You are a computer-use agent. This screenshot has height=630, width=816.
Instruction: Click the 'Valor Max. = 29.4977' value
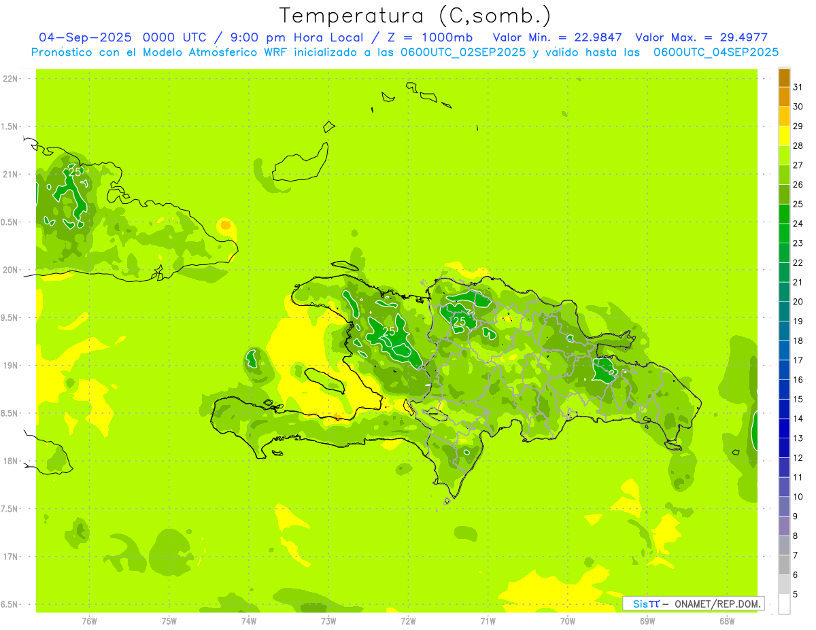701,37
